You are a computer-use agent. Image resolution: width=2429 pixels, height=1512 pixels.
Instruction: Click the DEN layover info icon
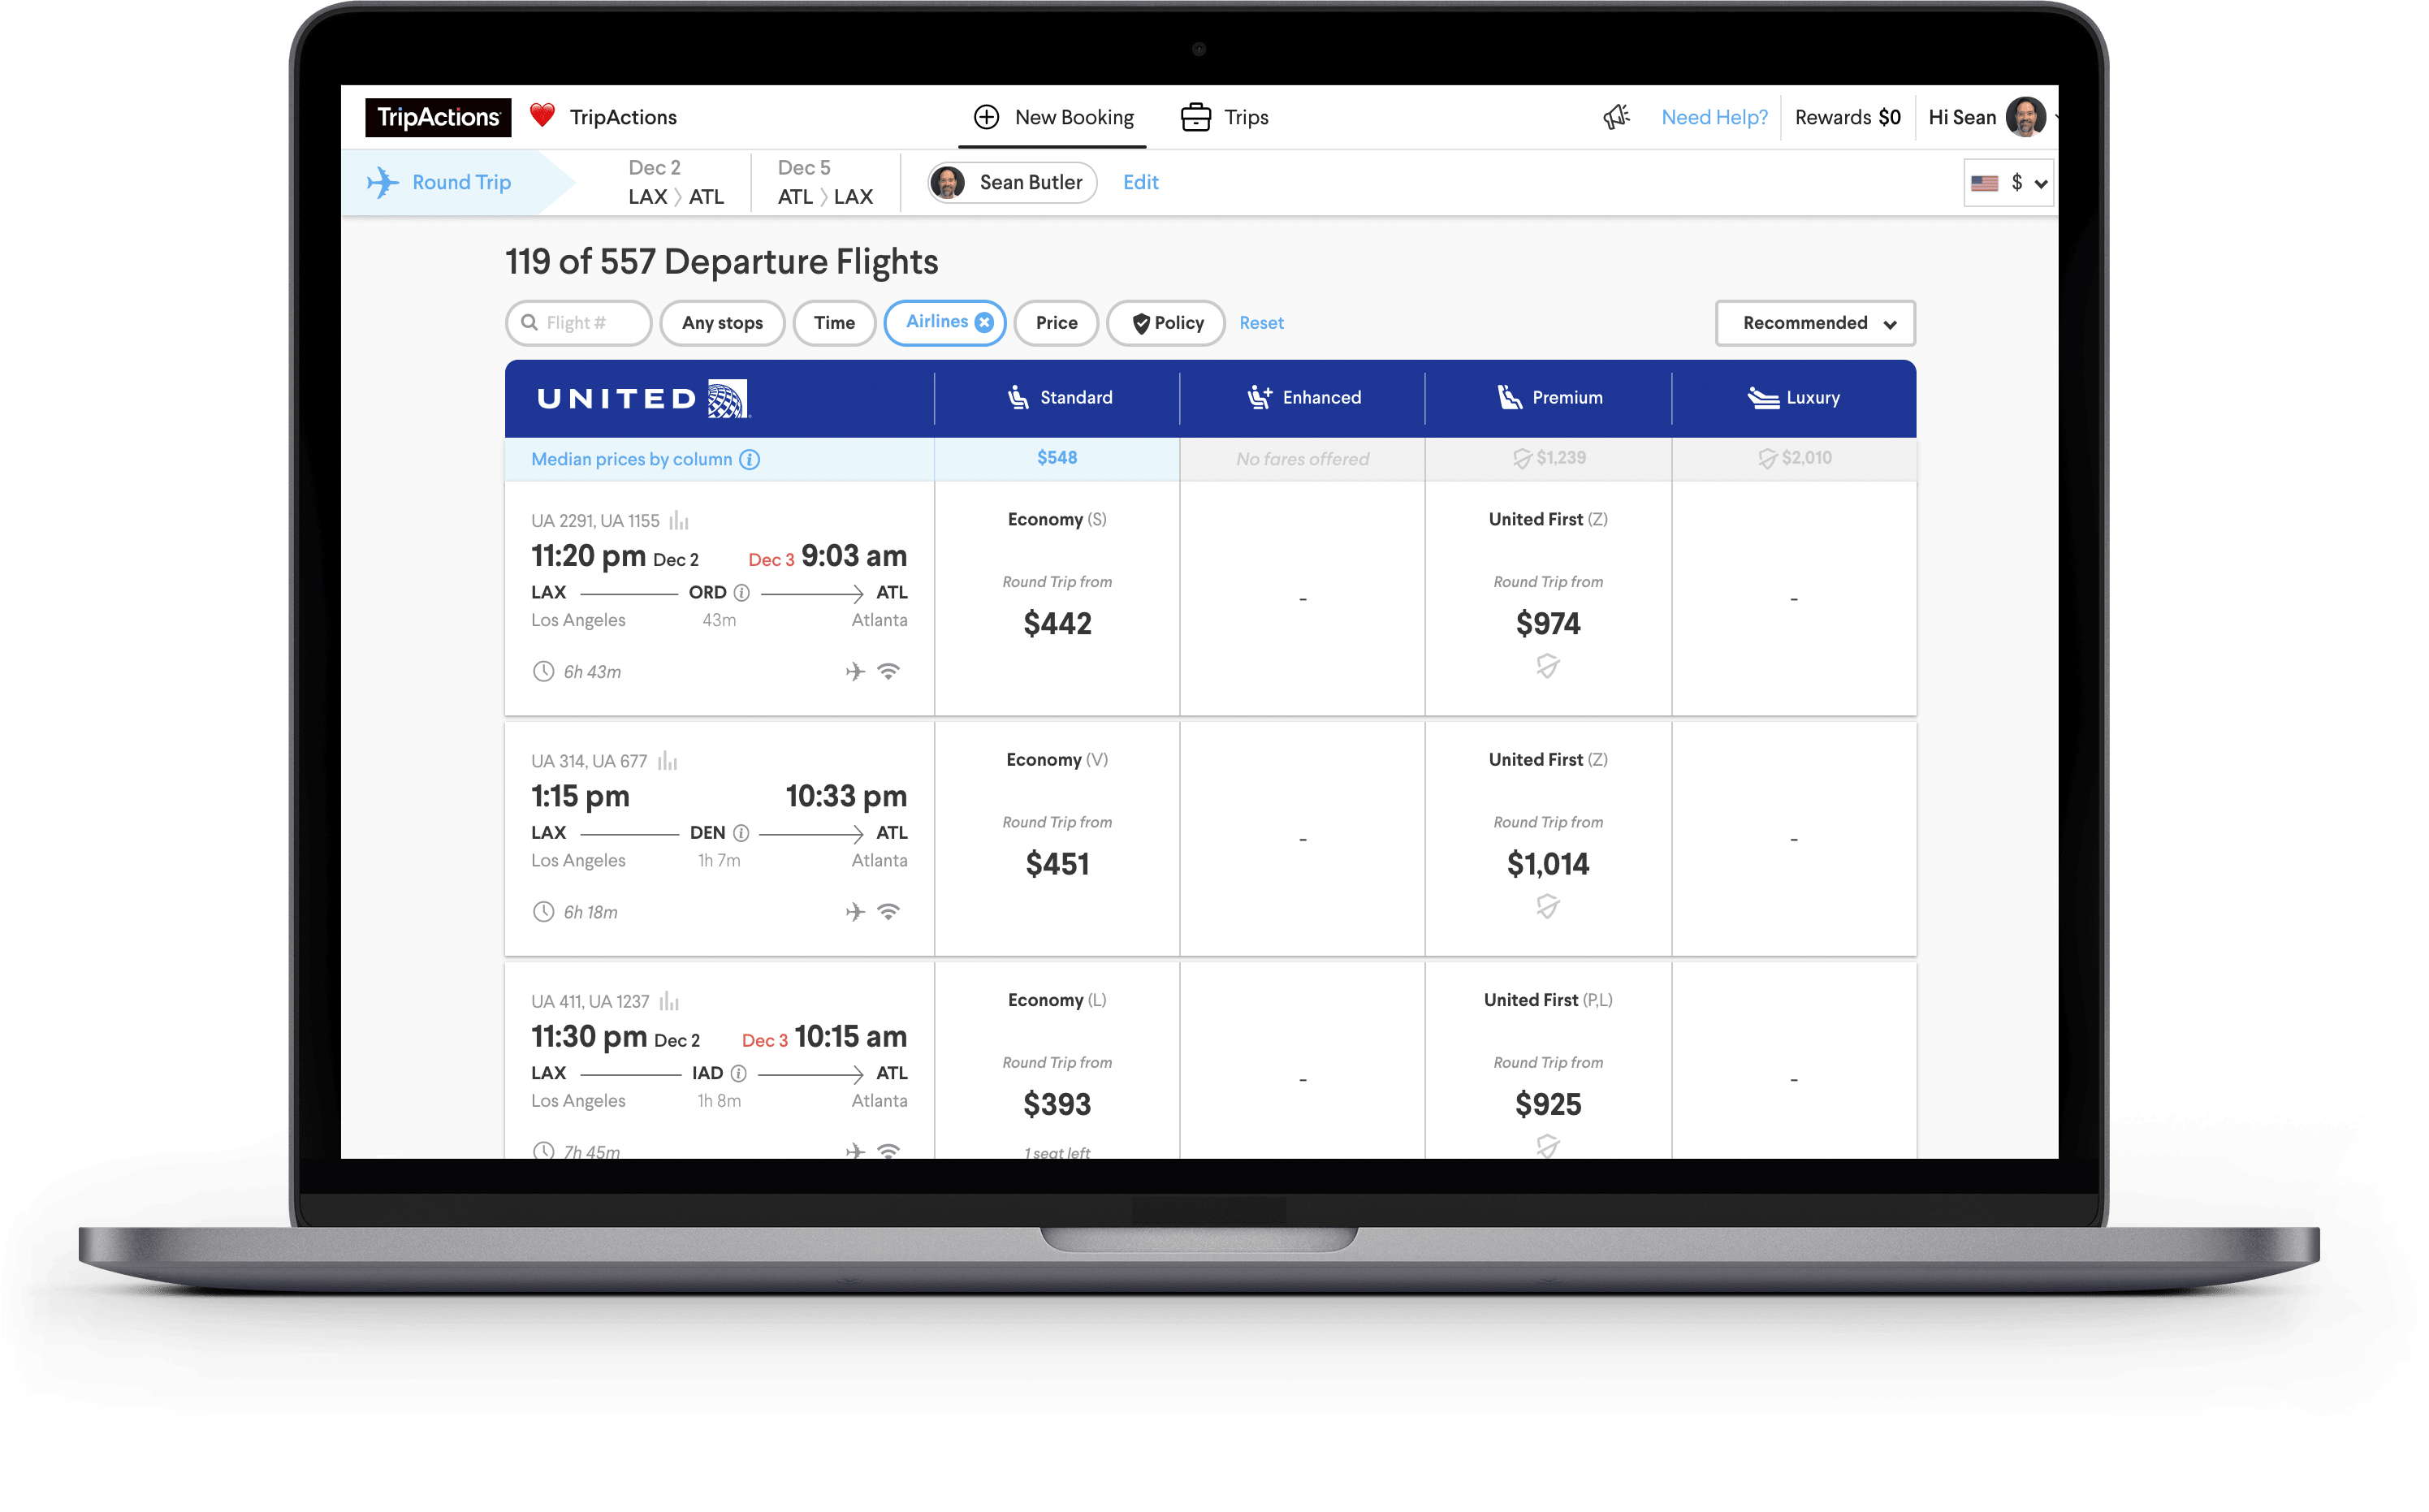741,834
